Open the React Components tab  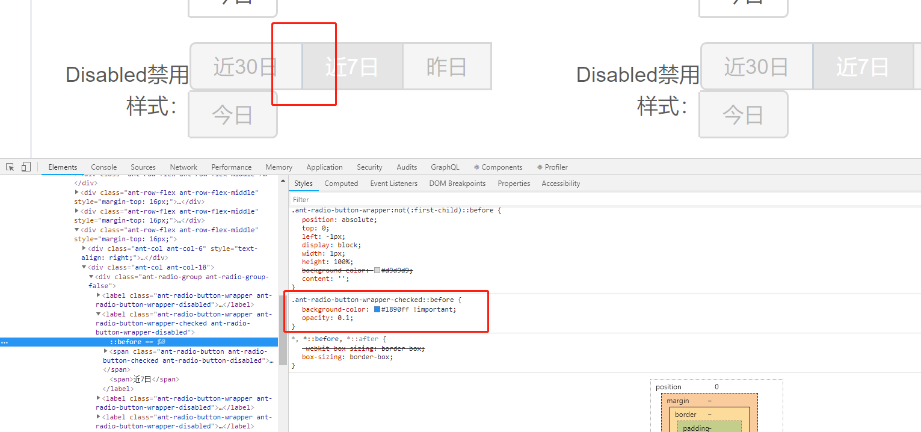pos(498,167)
